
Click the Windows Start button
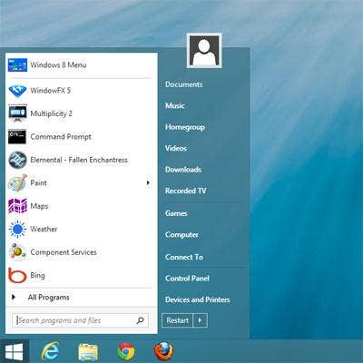point(15,352)
